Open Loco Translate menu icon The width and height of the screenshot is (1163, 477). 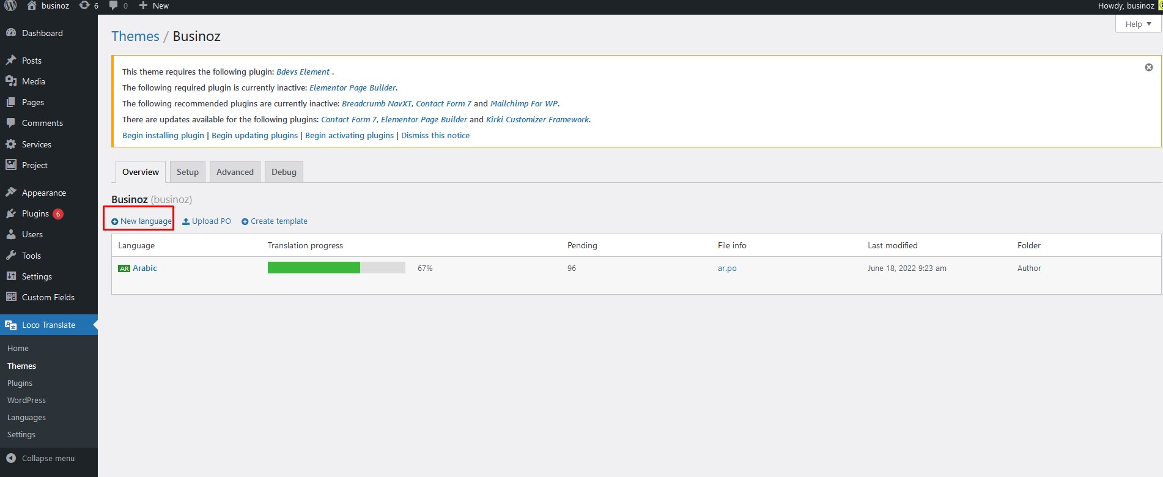pos(11,325)
